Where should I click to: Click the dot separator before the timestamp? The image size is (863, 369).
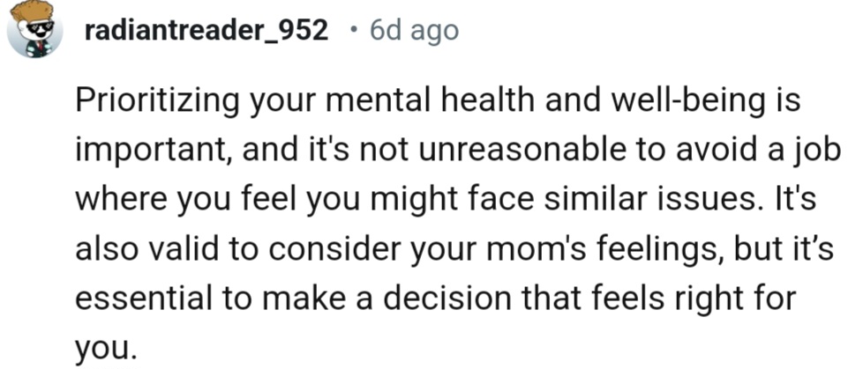pos(353,31)
